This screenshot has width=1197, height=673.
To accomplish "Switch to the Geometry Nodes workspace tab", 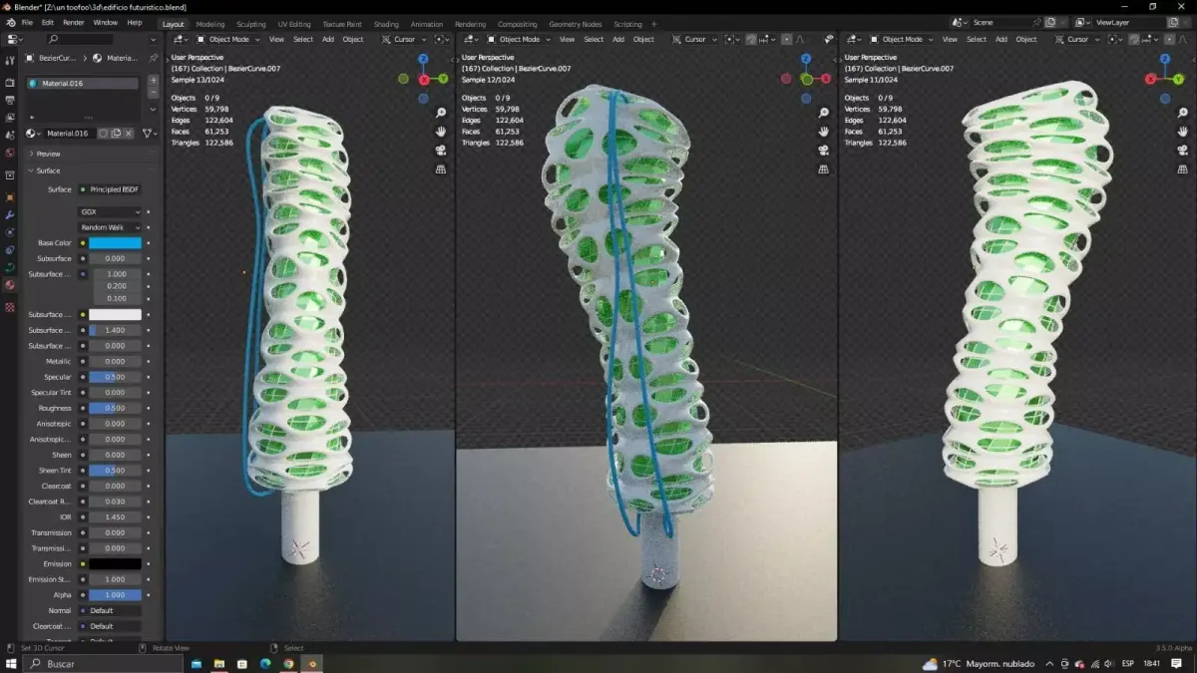I will [575, 24].
